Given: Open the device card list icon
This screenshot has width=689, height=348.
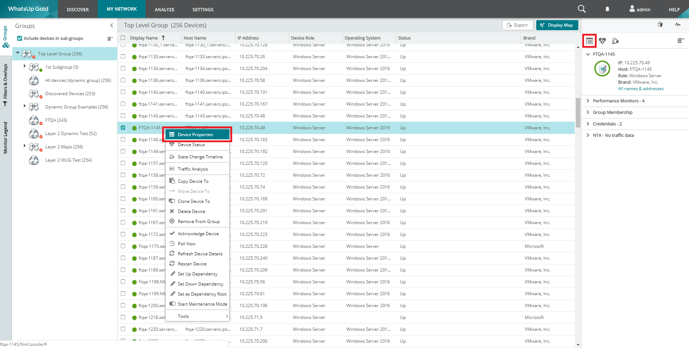Looking at the screenshot, I should [x=589, y=41].
